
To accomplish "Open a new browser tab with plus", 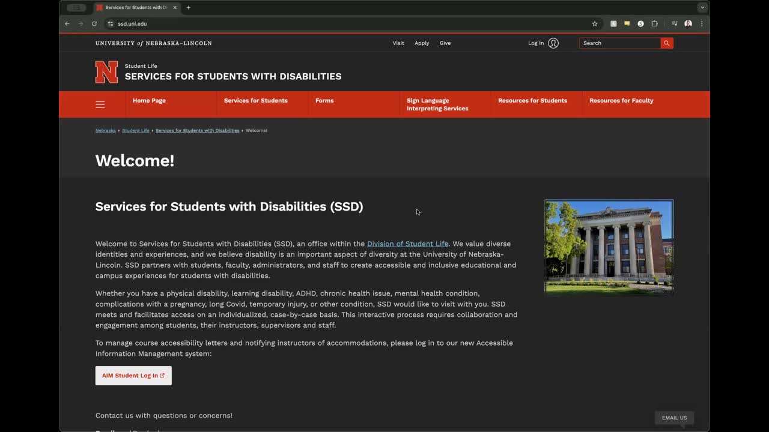I will coord(189,8).
